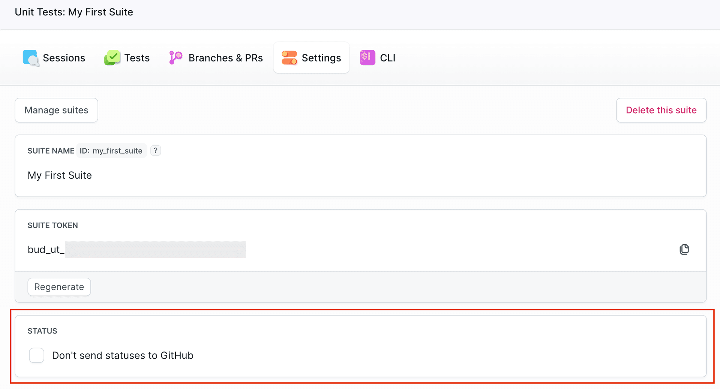Click the My First Suite name field
720x389 pixels.
(x=59, y=175)
